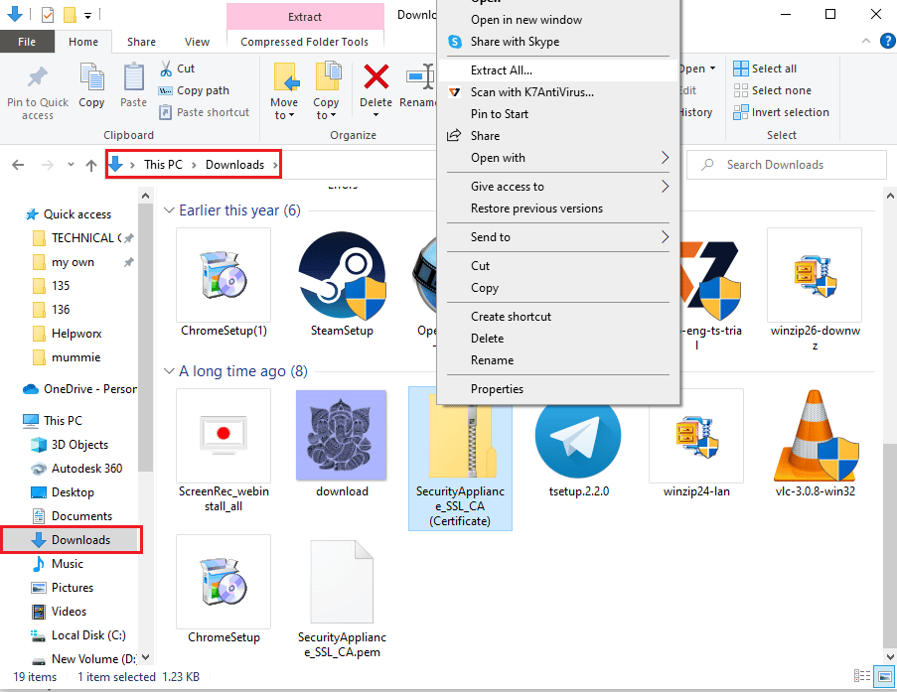897x692 pixels.
Task: Select the winzip24-lan installer icon
Action: point(696,438)
